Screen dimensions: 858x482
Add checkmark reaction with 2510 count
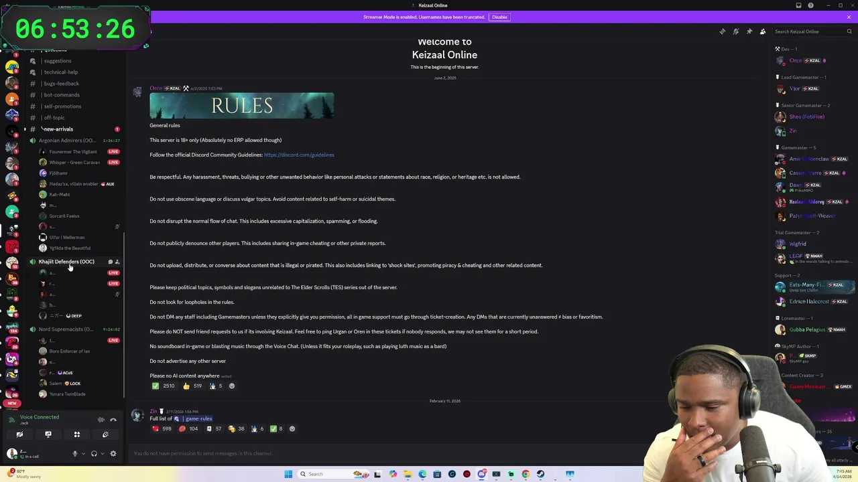coord(164,386)
